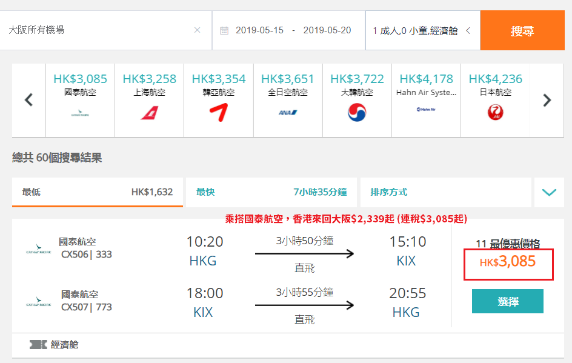Show previous airlines with the left arrow

[x=29, y=100]
